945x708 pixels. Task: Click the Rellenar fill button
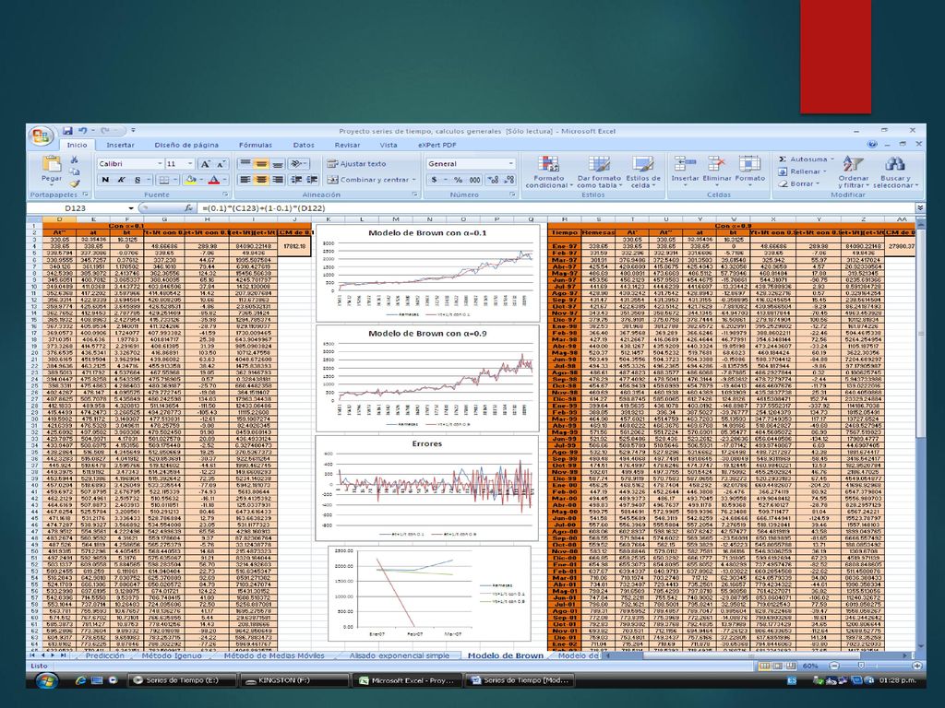click(x=800, y=171)
